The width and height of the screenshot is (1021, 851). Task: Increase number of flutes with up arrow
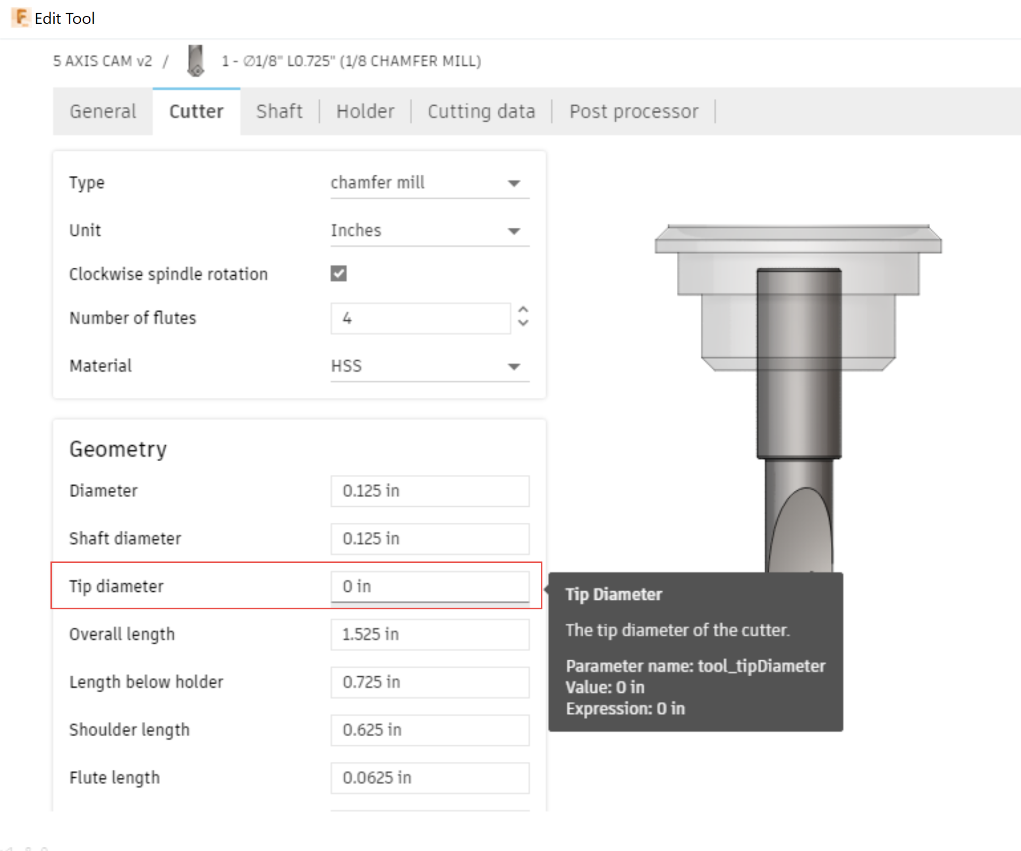coord(523,310)
